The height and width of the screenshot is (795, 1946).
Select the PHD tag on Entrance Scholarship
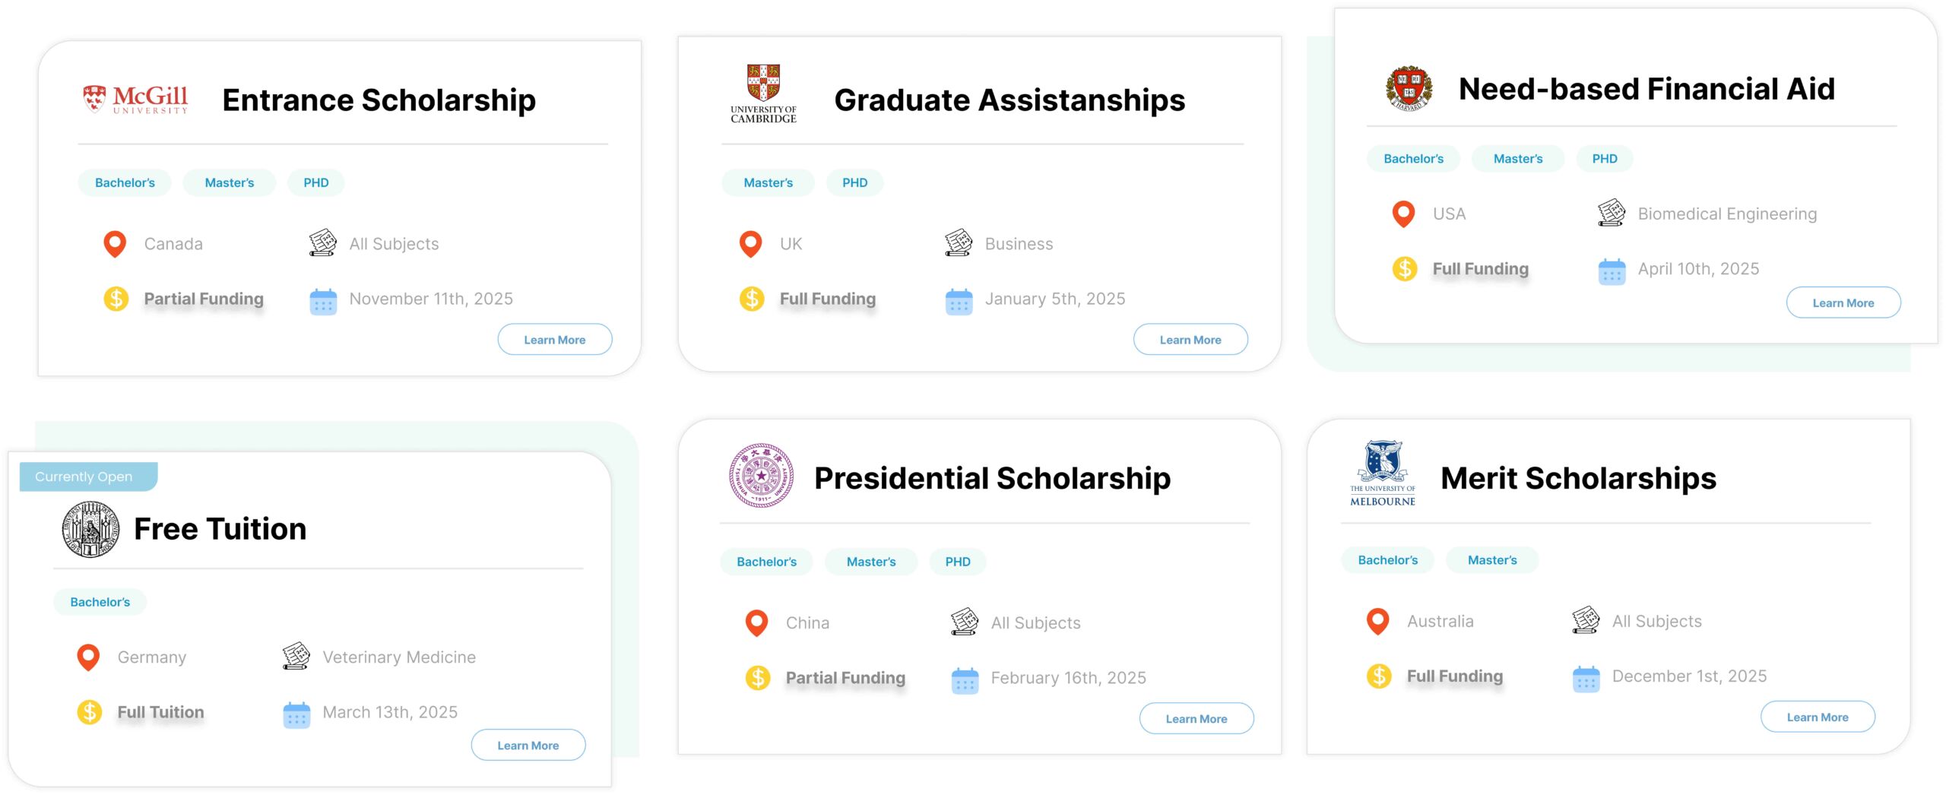coord(315,182)
